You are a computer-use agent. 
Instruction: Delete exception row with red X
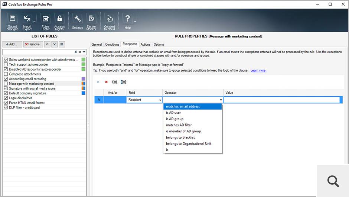click(107, 82)
